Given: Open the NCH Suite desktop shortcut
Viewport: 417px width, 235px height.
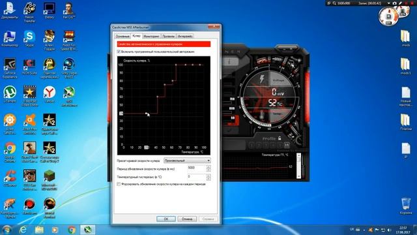Looking at the screenshot, I should coord(29,67).
